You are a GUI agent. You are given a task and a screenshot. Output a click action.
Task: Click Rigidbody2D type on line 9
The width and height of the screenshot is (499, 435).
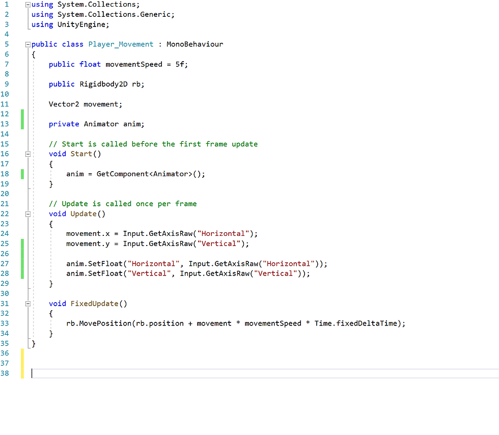pos(103,84)
